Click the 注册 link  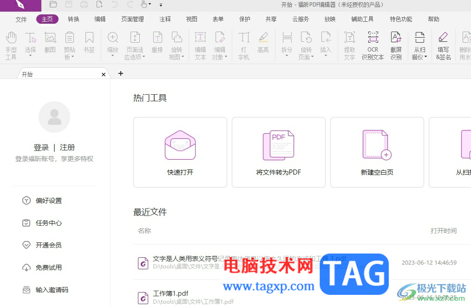tap(67, 148)
